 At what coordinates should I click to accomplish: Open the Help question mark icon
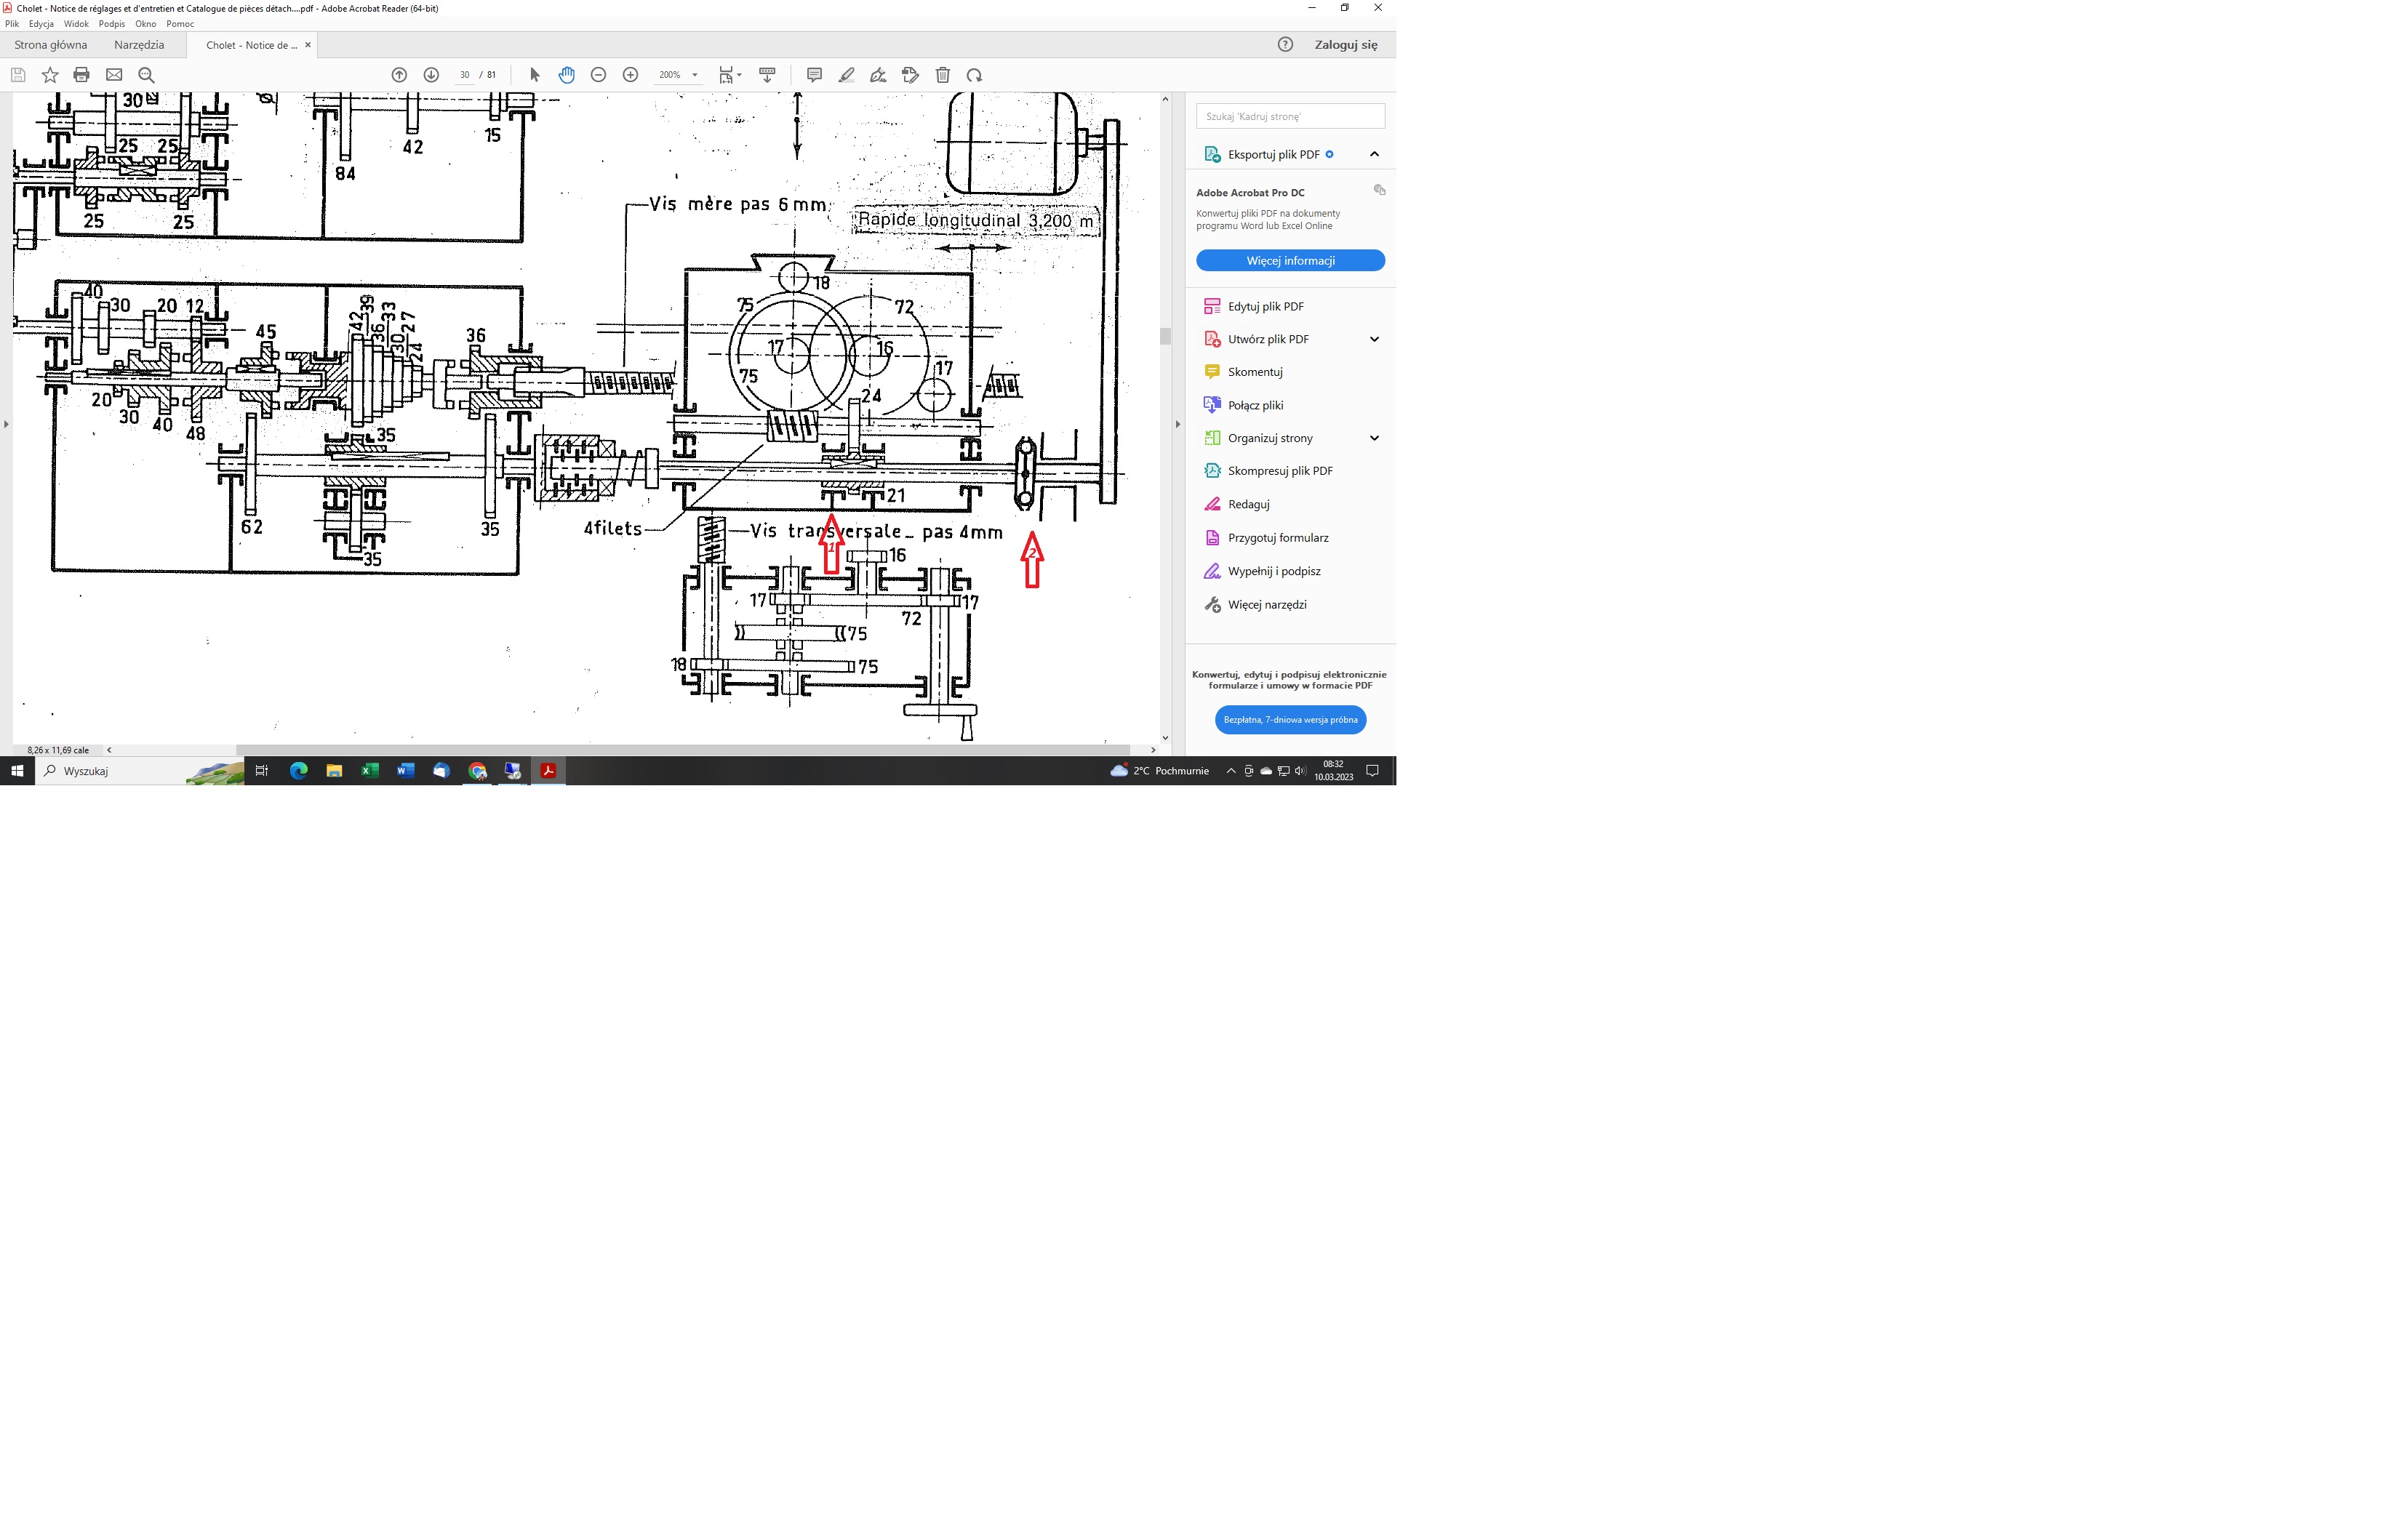coord(1285,44)
